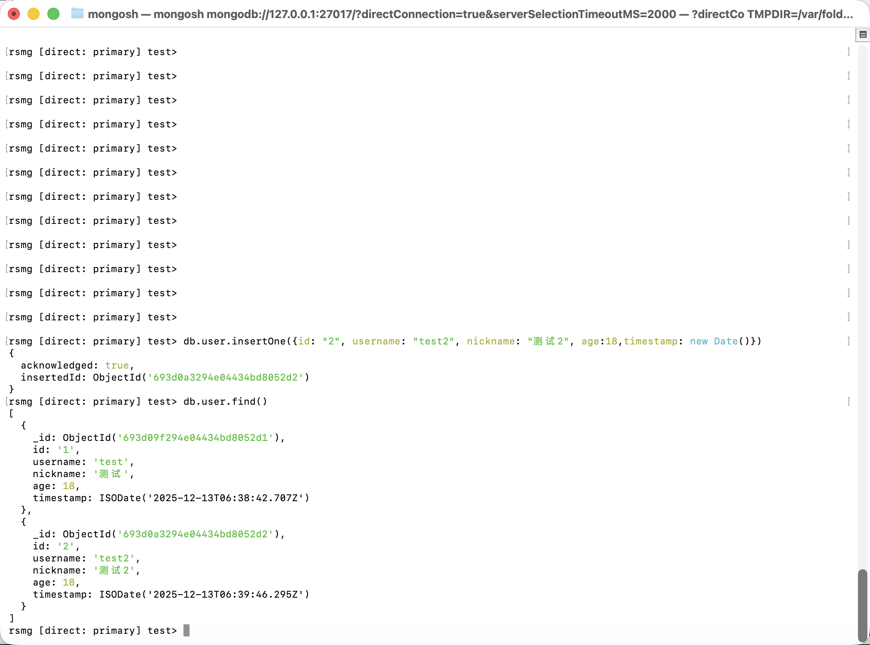870x645 pixels.
Task: Click the right-margin mark beside insertOne line
Action: [848, 341]
